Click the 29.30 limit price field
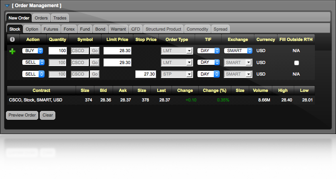336x179 pixels. pyautogui.click(x=117, y=62)
